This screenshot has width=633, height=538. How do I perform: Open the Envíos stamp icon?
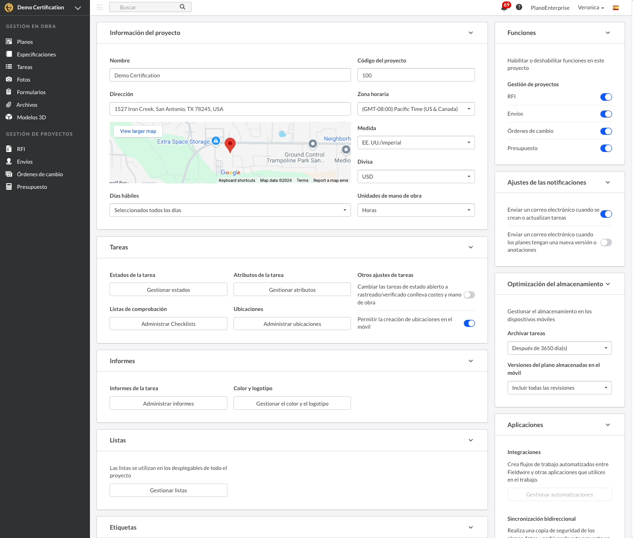tap(9, 161)
